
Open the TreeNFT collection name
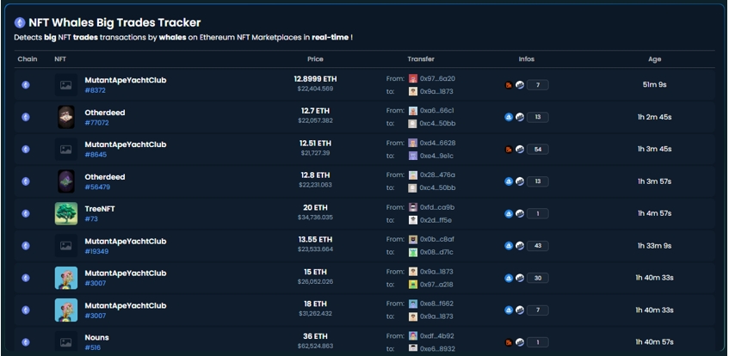pyautogui.click(x=100, y=209)
